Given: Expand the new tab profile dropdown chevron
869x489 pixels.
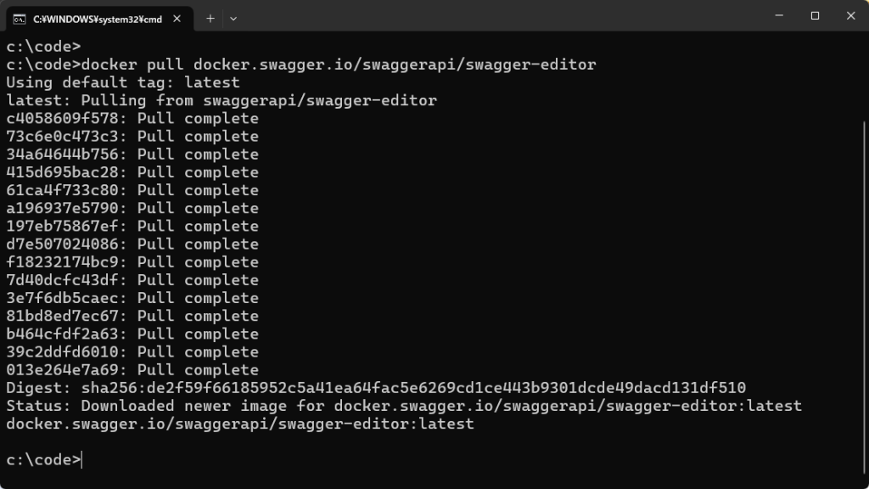Looking at the screenshot, I should [x=233, y=19].
